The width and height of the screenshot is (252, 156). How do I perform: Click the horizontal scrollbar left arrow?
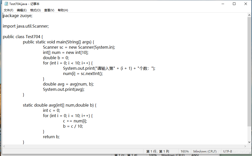4,146
